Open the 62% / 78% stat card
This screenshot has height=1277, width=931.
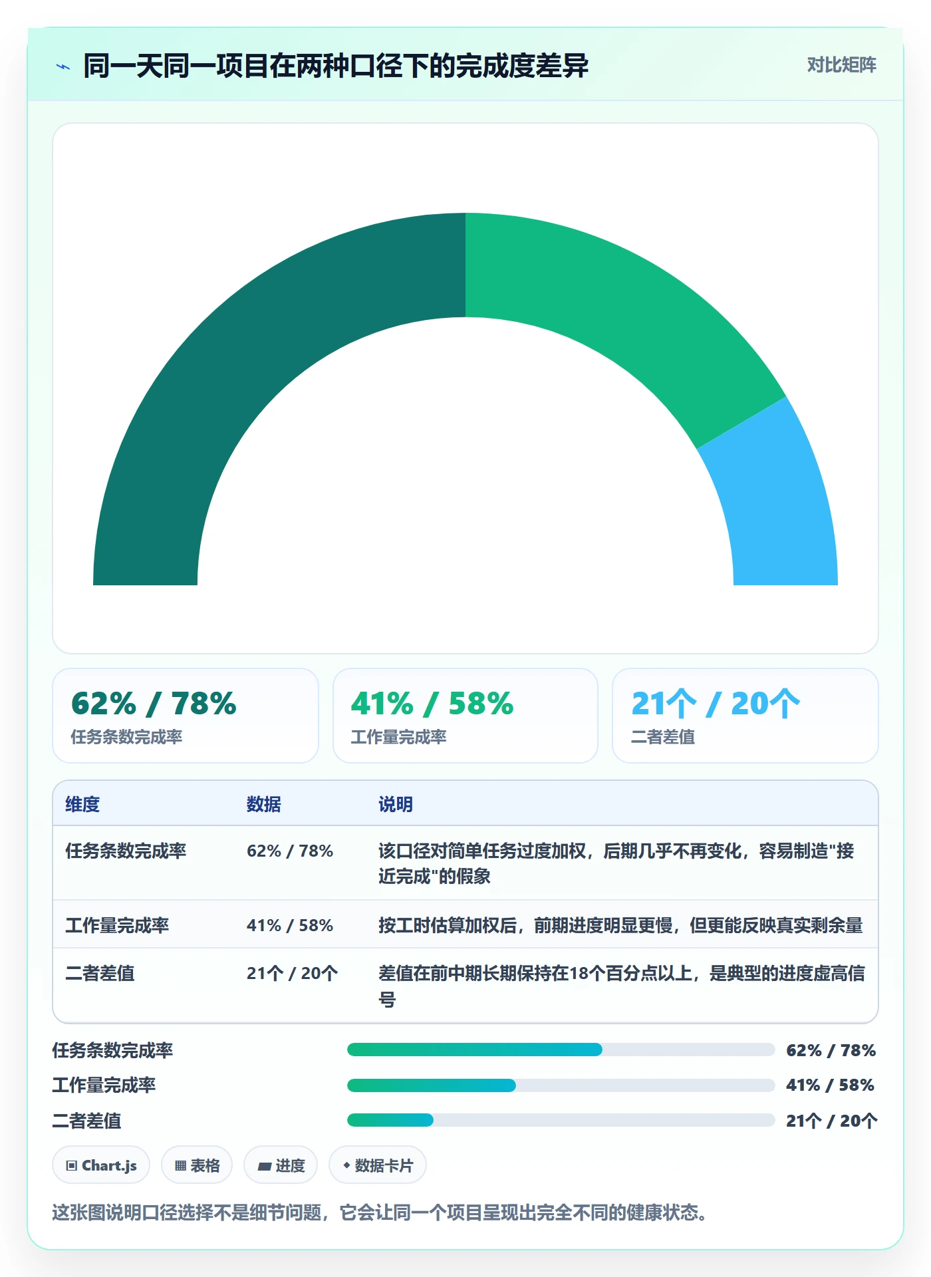[x=186, y=716]
